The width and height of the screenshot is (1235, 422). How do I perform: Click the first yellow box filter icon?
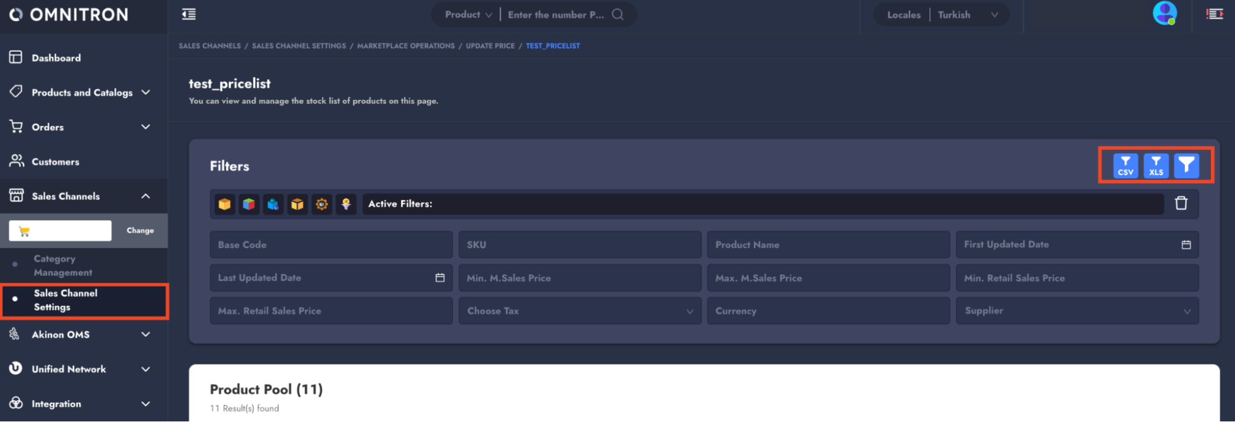[225, 204]
